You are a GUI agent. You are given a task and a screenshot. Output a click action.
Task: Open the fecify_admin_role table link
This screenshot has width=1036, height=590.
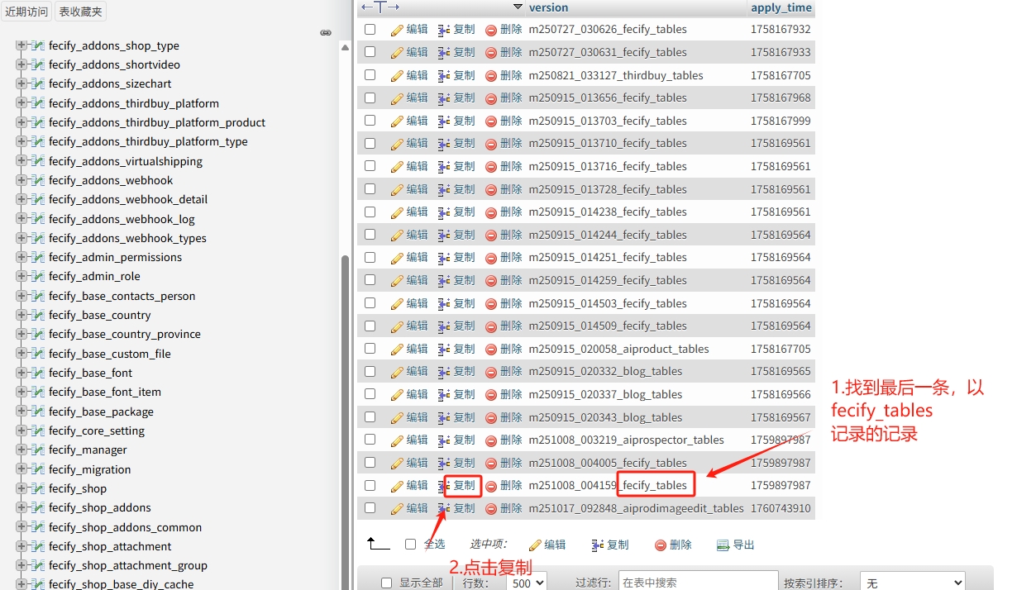[x=94, y=276]
